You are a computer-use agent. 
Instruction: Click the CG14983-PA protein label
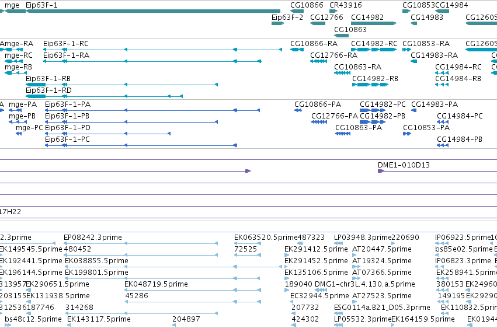pyautogui.click(x=435, y=104)
